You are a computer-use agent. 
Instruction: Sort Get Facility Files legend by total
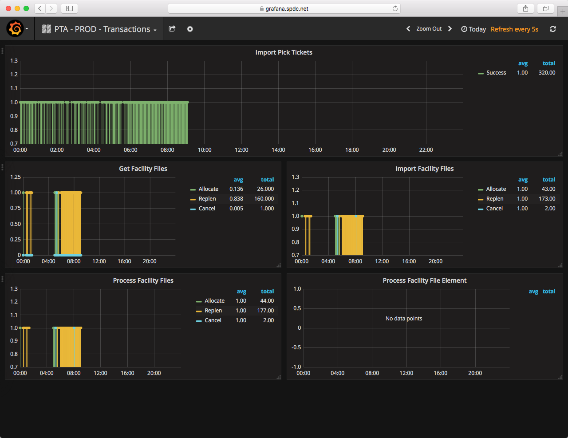click(267, 180)
